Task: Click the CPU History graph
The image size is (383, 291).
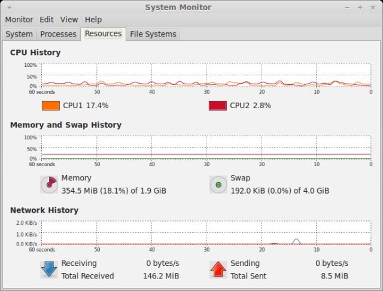Action: (206, 75)
